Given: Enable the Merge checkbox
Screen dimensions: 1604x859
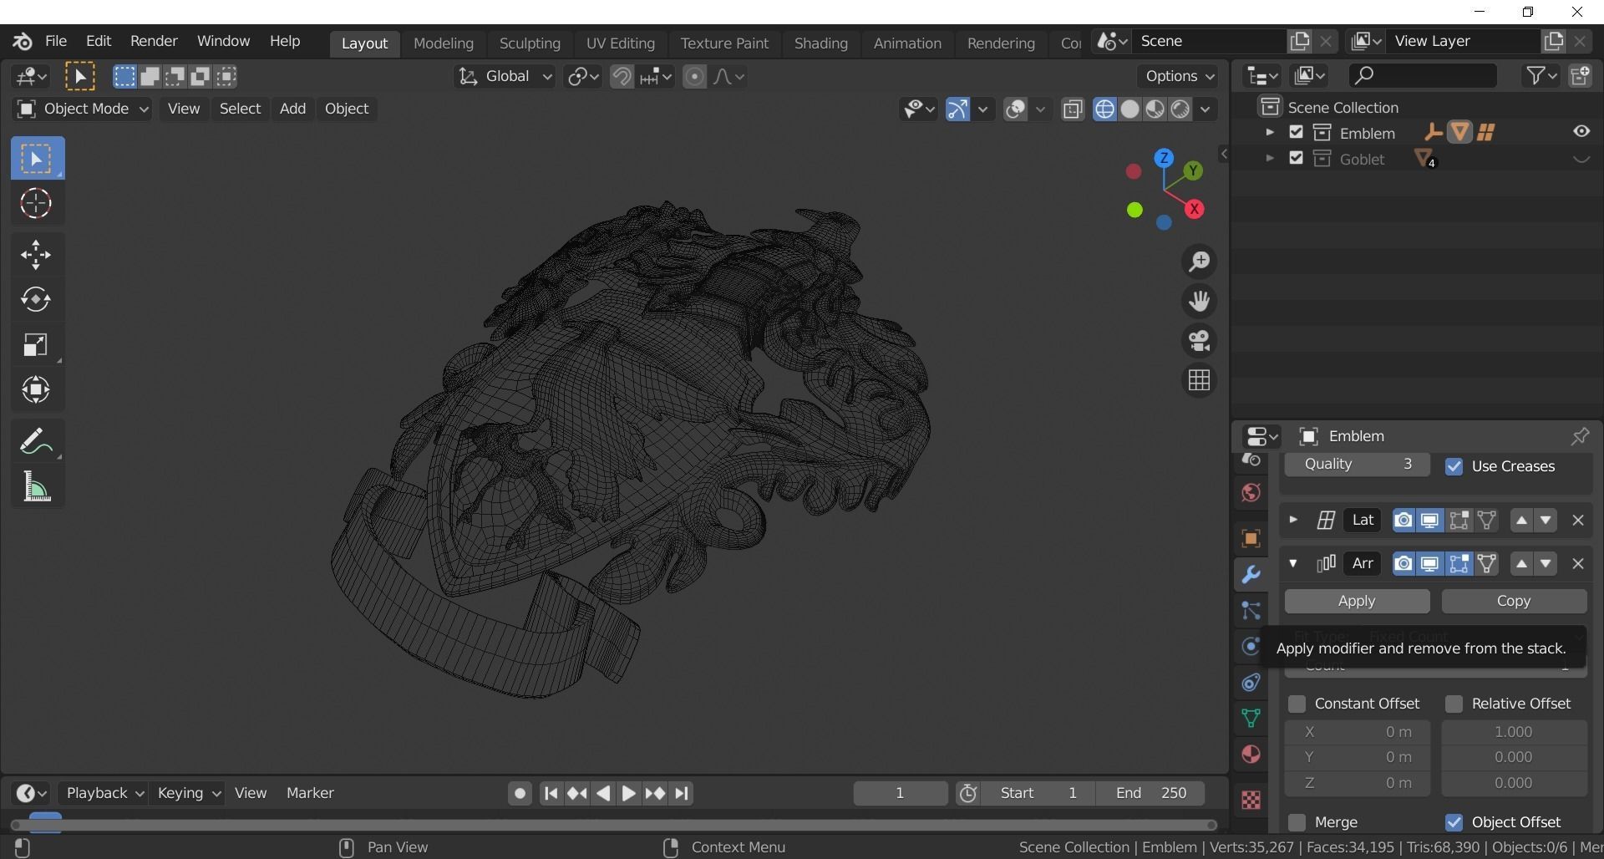Looking at the screenshot, I should 1297,822.
